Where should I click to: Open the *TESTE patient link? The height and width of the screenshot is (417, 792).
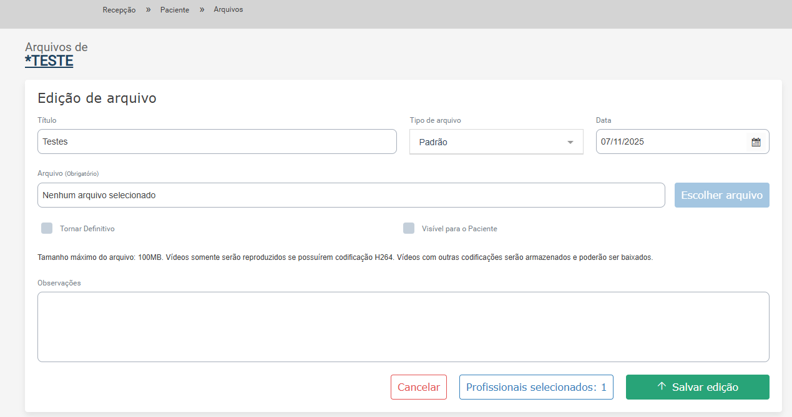tap(49, 61)
